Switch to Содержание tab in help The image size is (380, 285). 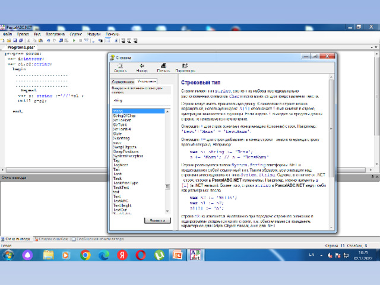click(123, 82)
